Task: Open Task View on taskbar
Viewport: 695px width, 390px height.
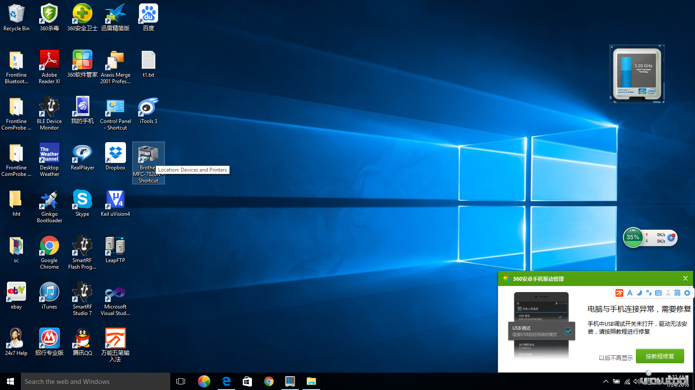Action: [181, 381]
